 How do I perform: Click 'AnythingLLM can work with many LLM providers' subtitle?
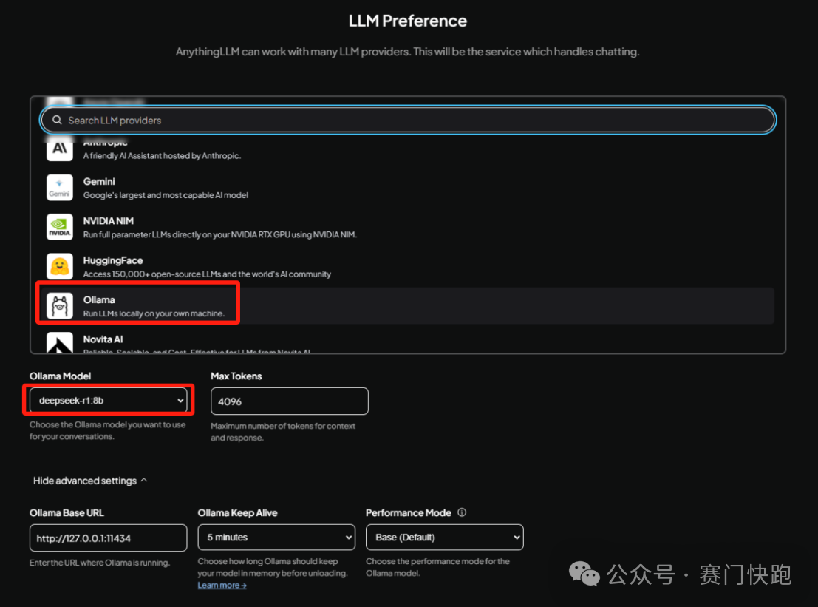coord(407,52)
